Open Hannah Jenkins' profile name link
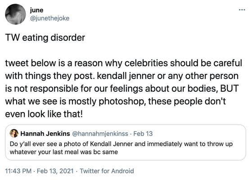Image resolution: width=252 pixels, height=180 pixels. (x=45, y=134)
